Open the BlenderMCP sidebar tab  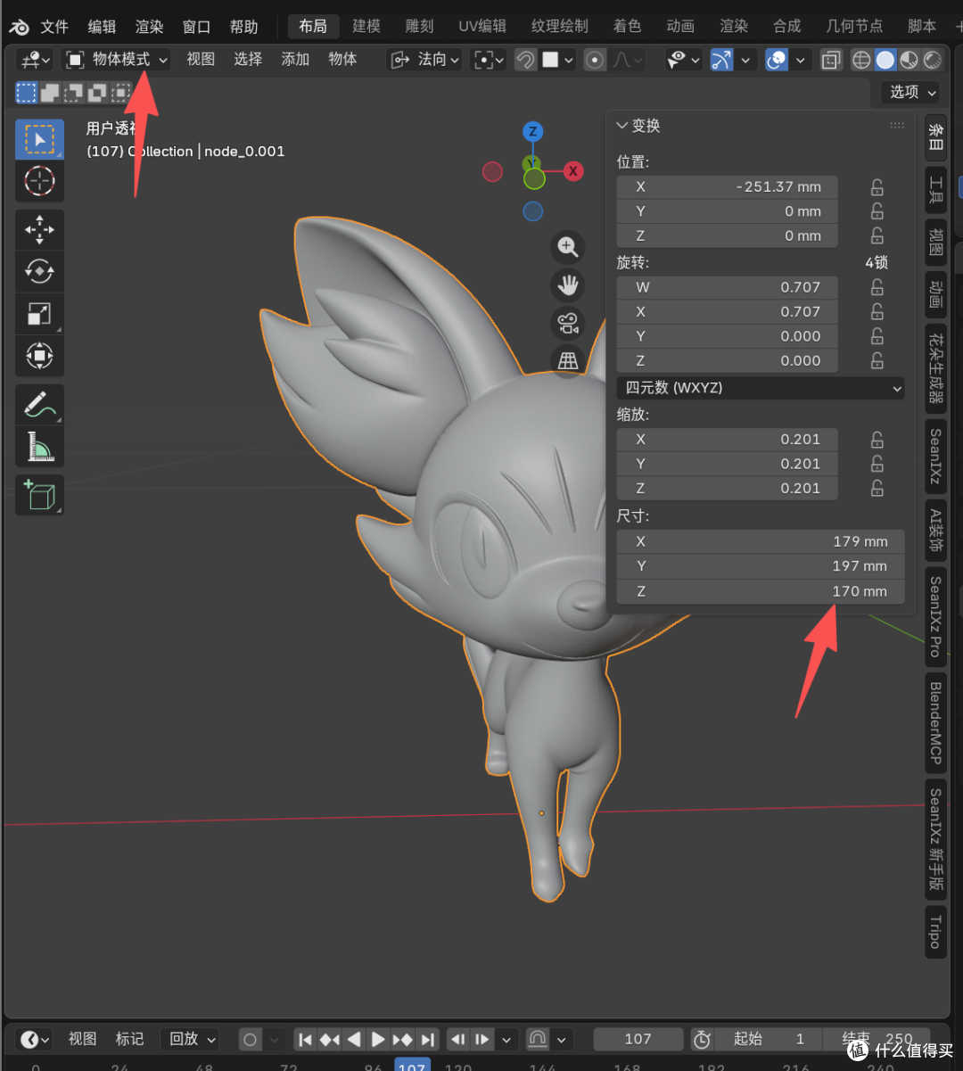pyautogui.click(x=935, y=722)
